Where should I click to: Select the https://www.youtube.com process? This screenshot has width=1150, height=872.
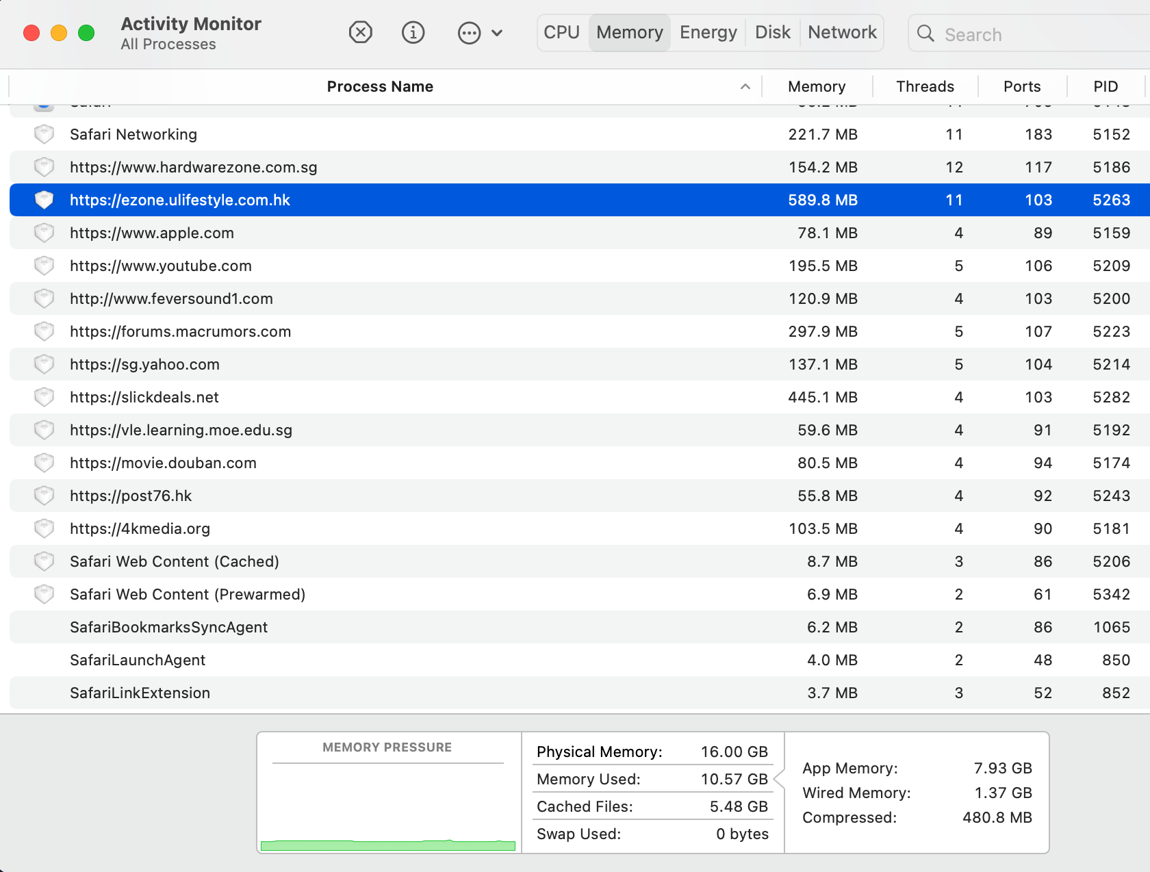[161, 266]
